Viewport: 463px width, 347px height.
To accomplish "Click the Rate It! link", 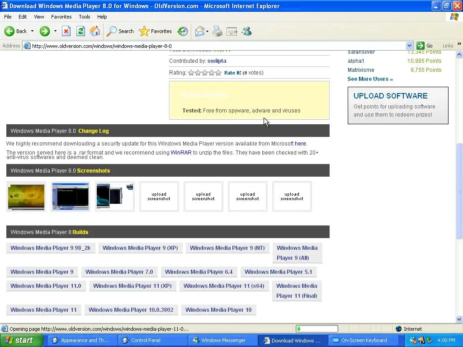I will click(x=233, y=73).
